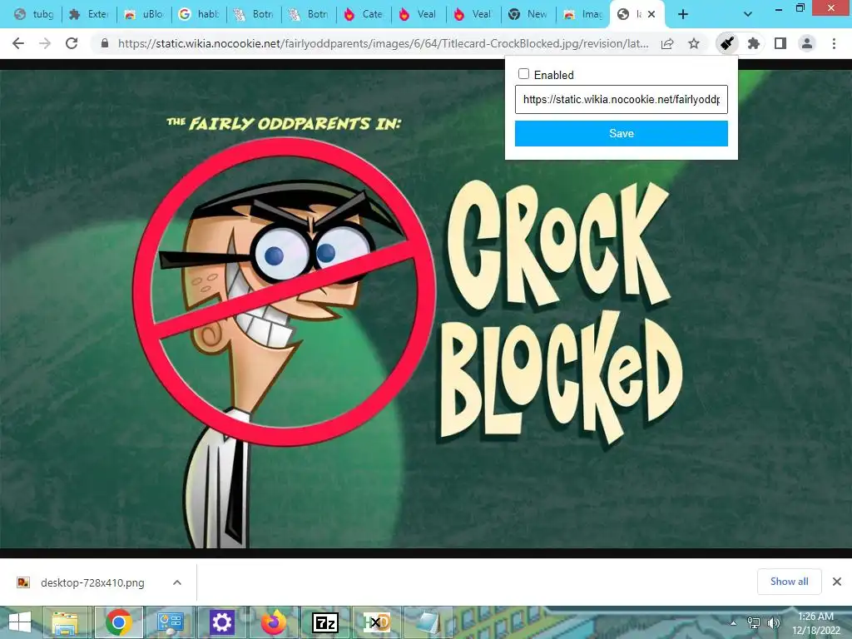Close the active image tab
The image size is (852, 639).
[x=651, y=15]
